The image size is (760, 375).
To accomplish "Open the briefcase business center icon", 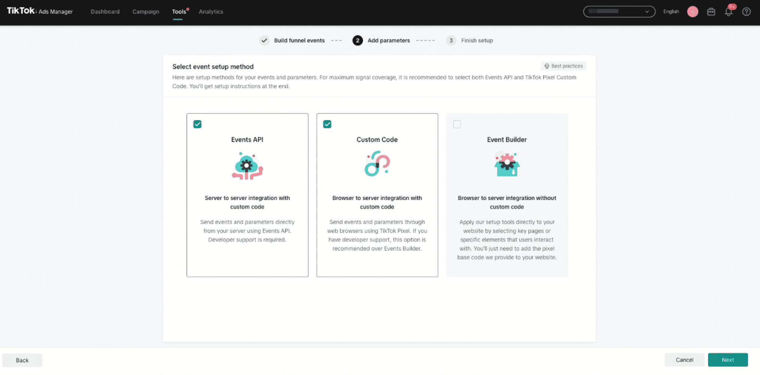I will coord(711,12).
